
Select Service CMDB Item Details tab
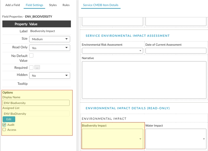(101, 5)
